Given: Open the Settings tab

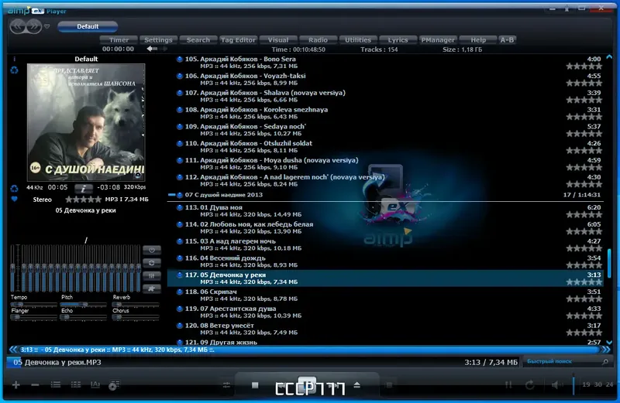Looking at the screenshot, I should click(158, 40).
